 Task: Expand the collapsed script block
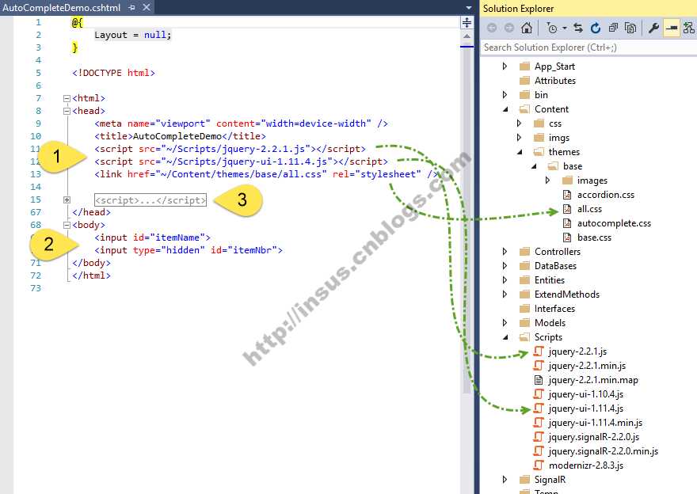[x=67, y=200]
